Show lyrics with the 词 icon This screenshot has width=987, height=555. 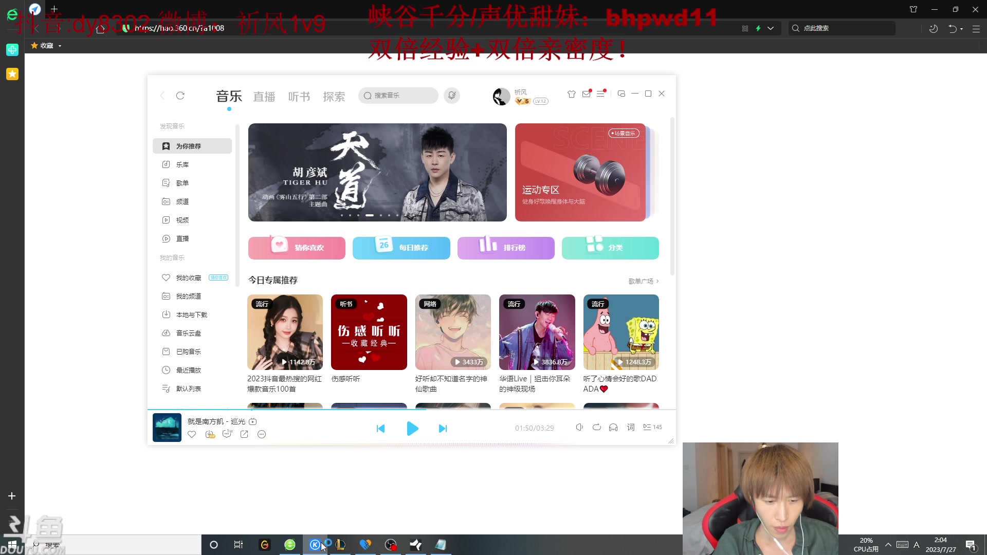point(631,428)
